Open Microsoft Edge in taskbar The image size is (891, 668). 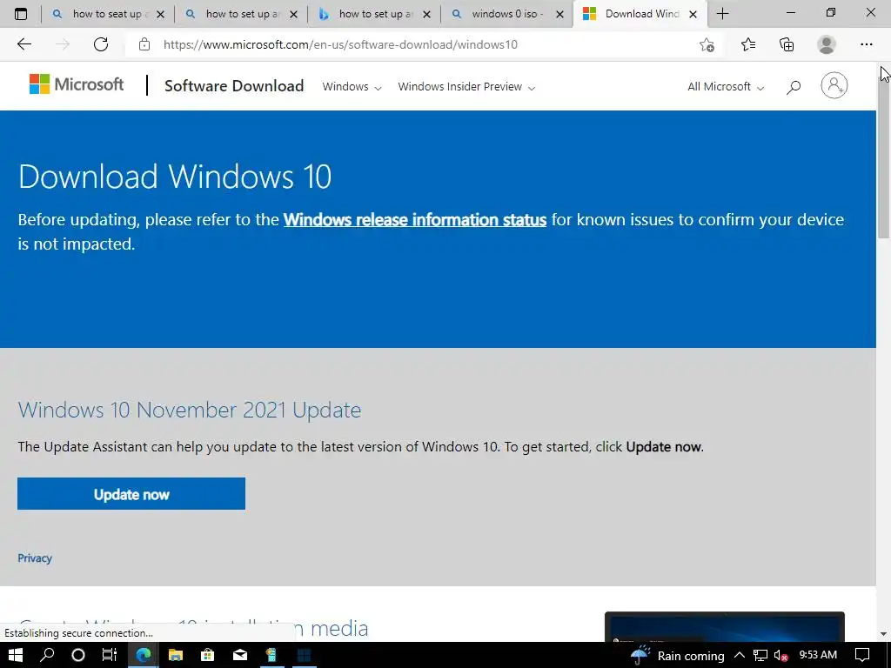144,655
